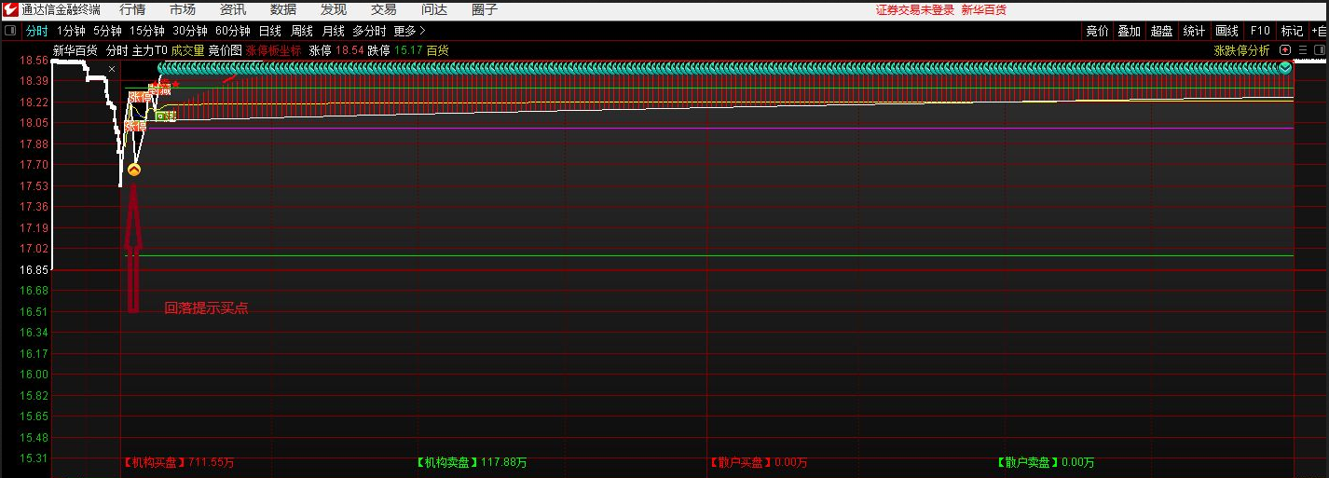Open the 发现 menu

334,9
